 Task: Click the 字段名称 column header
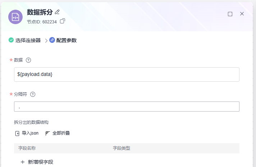click(27, 148)
